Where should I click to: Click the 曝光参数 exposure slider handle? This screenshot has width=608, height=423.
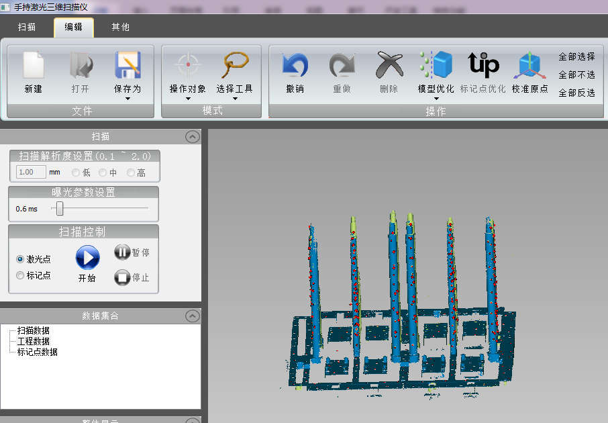click(60, 209)
